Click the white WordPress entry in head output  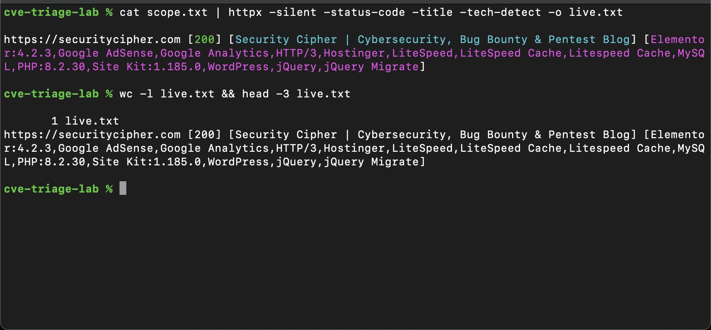[238, 162]
